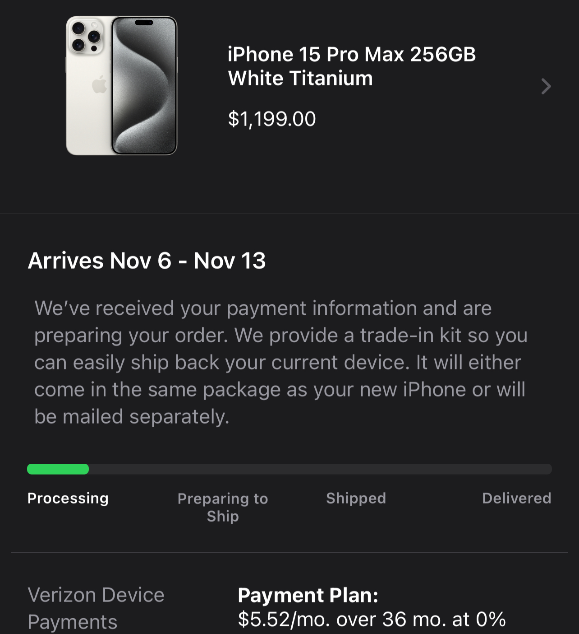Tap the $1,199.00 price

pyautogui.click(x=271, y=119)
